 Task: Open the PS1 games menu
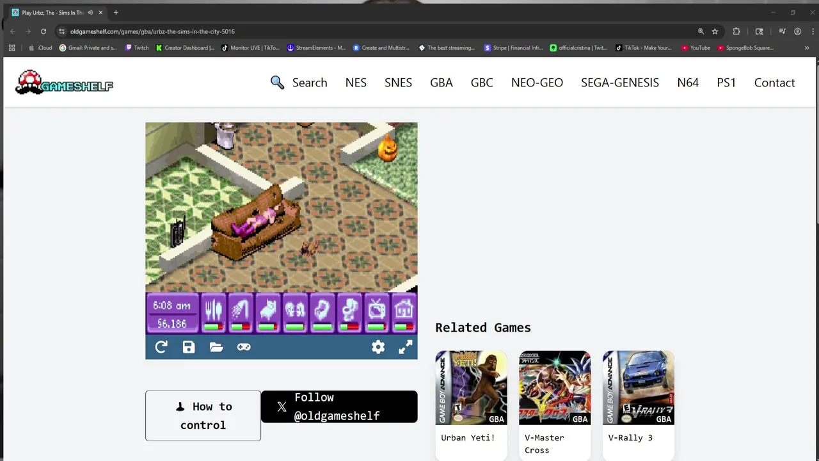[x=726, y=83]
